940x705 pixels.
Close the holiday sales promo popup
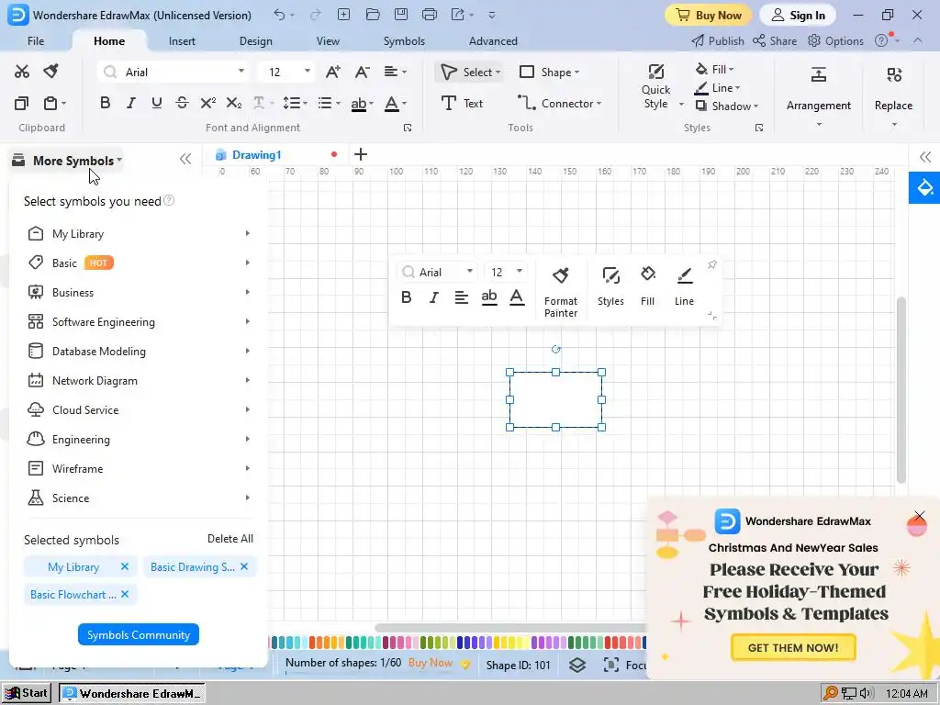(x=919, y=516)
